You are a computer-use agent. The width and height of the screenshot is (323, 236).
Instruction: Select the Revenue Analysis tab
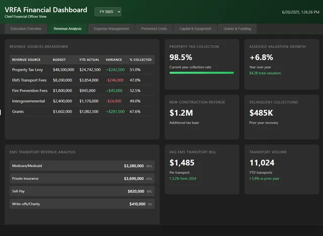[x=68, y=29]
